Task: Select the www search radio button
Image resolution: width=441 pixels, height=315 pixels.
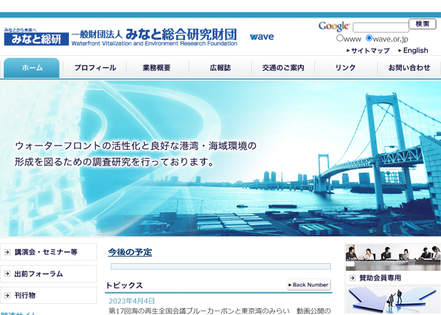Action: [340, 39]
